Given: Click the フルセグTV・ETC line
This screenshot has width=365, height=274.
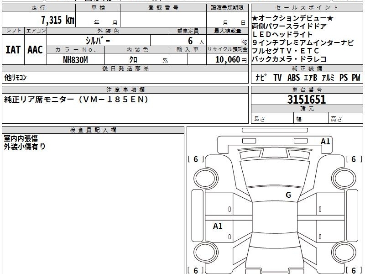Looking at the screenshot, I should point(286,51).
